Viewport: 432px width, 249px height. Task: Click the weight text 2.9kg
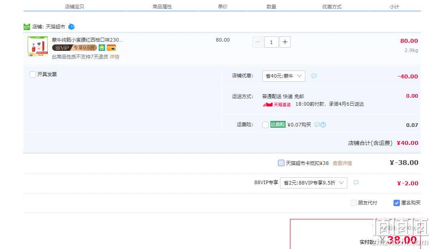(x=411, y=50)
